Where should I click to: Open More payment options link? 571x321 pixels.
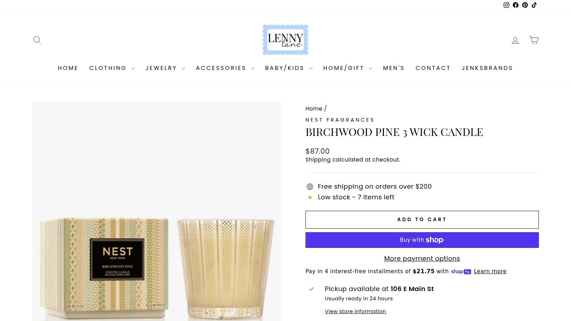(x=422, y=259)
